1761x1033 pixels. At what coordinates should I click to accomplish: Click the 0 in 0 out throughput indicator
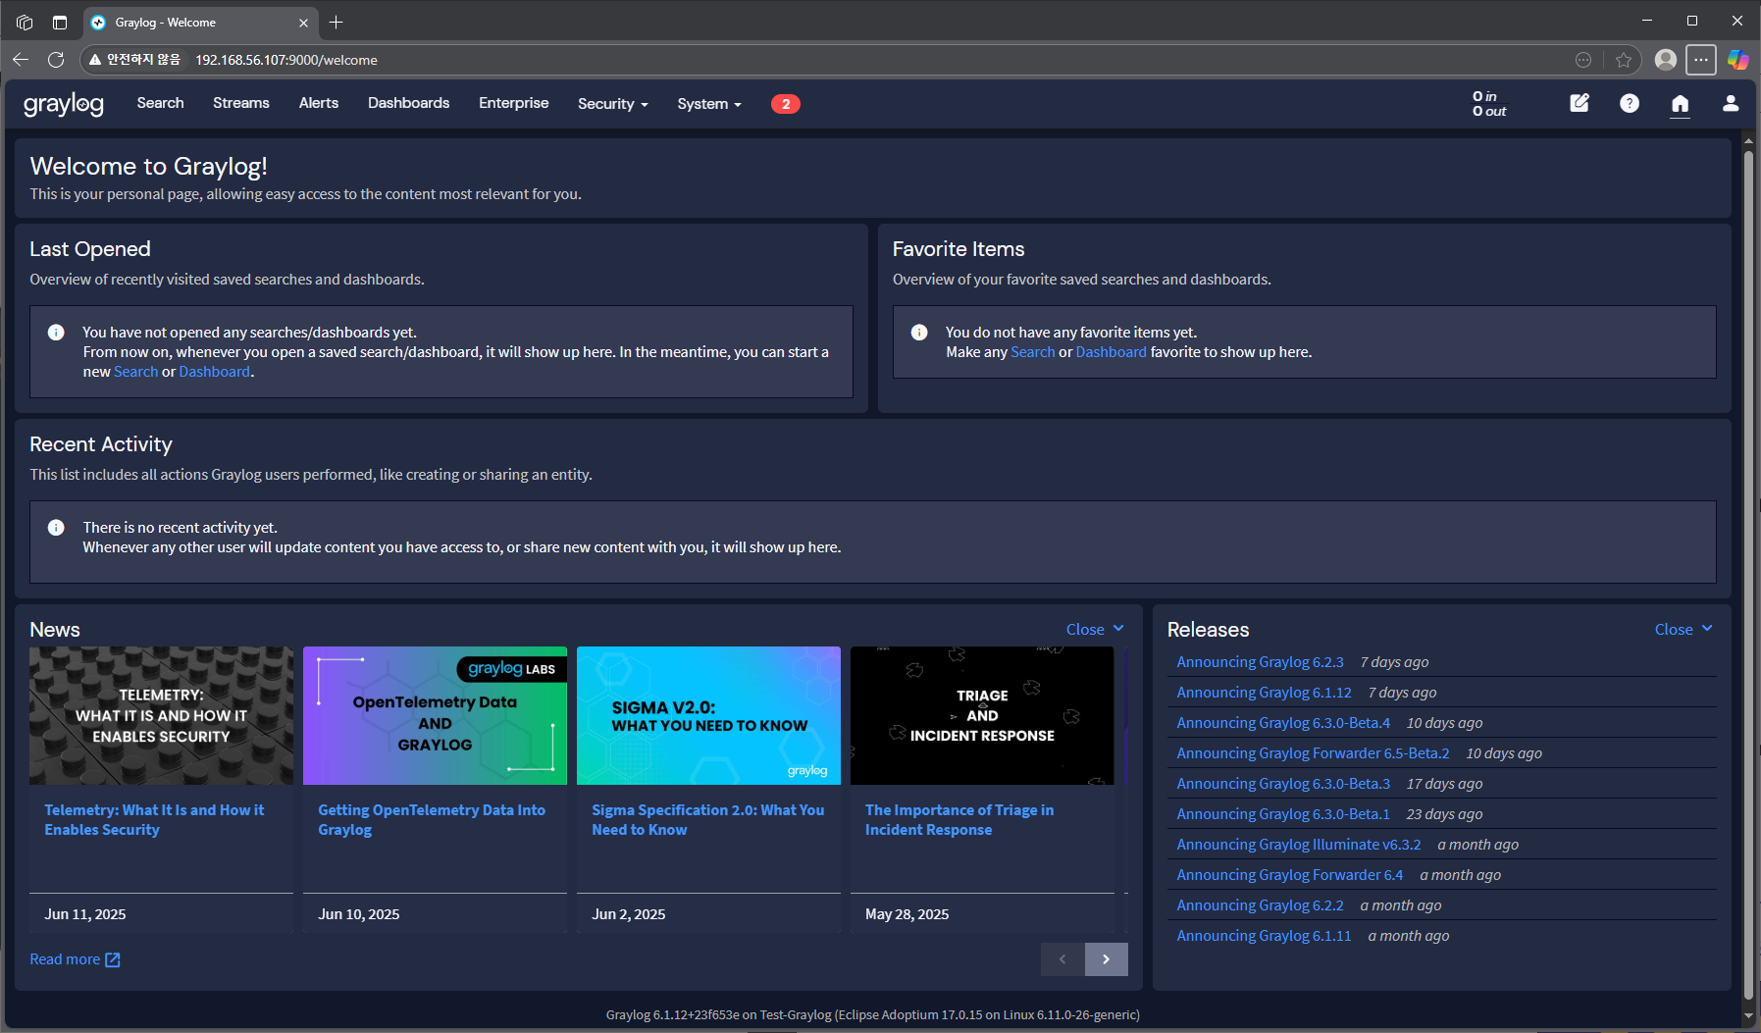pyautogui.click(x=1488, y=104)
